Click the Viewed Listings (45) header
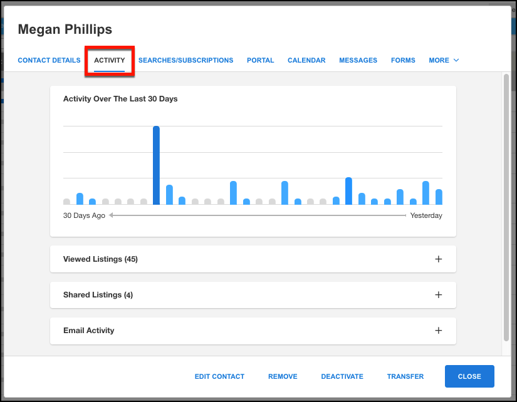The height and width of the screenshot is (402, 517). point(100,259)
